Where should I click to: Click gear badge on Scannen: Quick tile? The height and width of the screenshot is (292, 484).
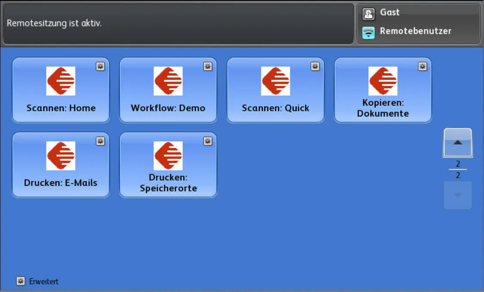[x=315, y=66]
